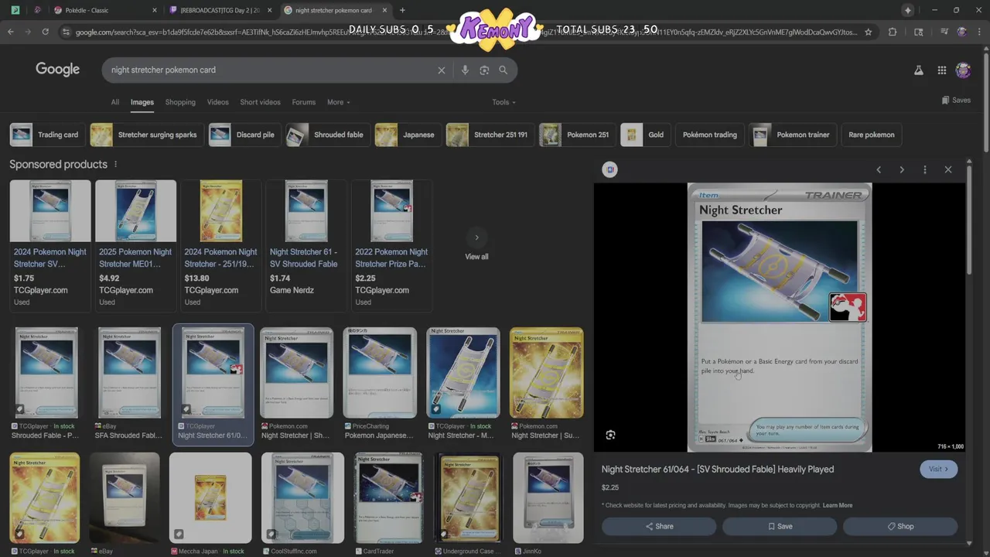990x557 pixels.
Task: Open Saves collection
Action: [x=956, y=100]
